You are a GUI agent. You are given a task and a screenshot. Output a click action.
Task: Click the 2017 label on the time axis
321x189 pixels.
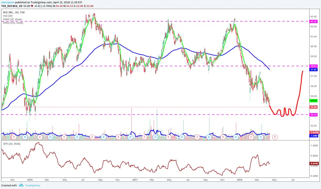(x=135, y=180)
